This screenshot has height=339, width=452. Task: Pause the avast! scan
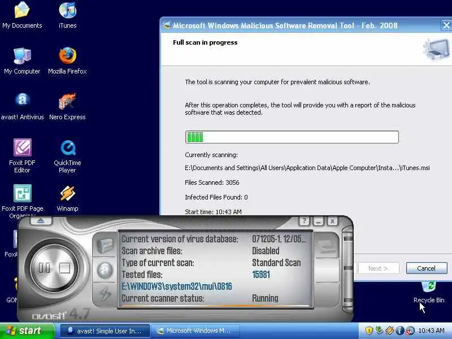(x=44, y=268)
